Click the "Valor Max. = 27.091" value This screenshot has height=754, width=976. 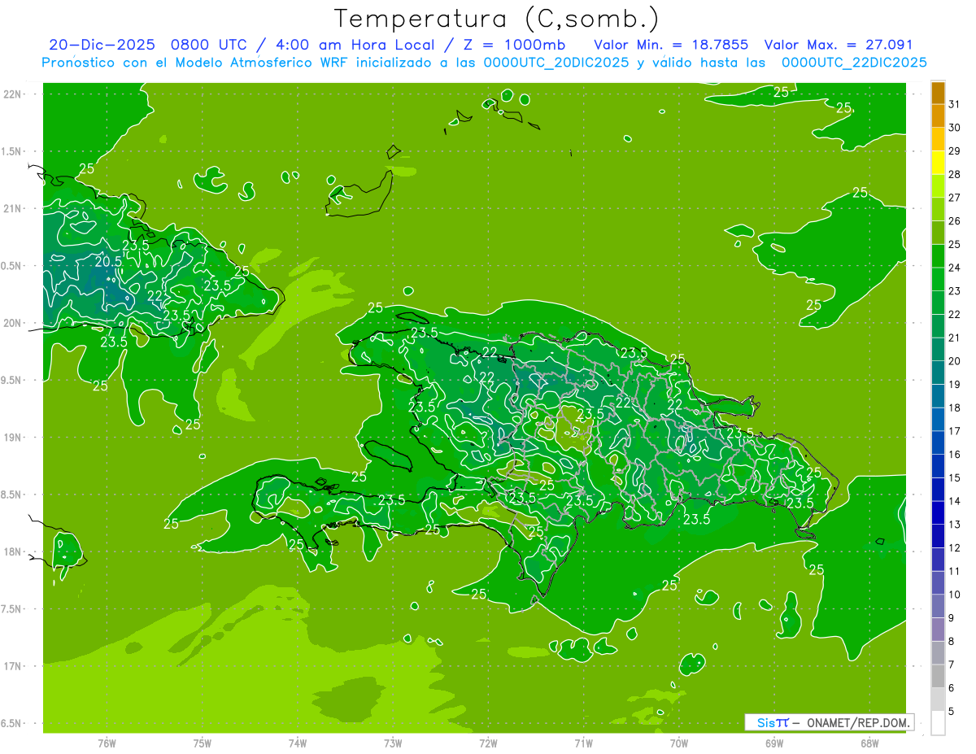[x=838, y=45]
